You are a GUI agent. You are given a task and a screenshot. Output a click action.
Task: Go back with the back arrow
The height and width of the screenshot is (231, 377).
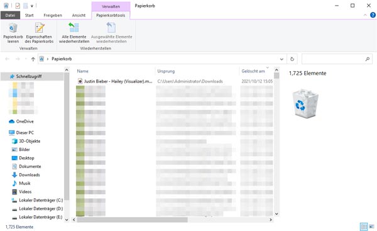point(7,59)
